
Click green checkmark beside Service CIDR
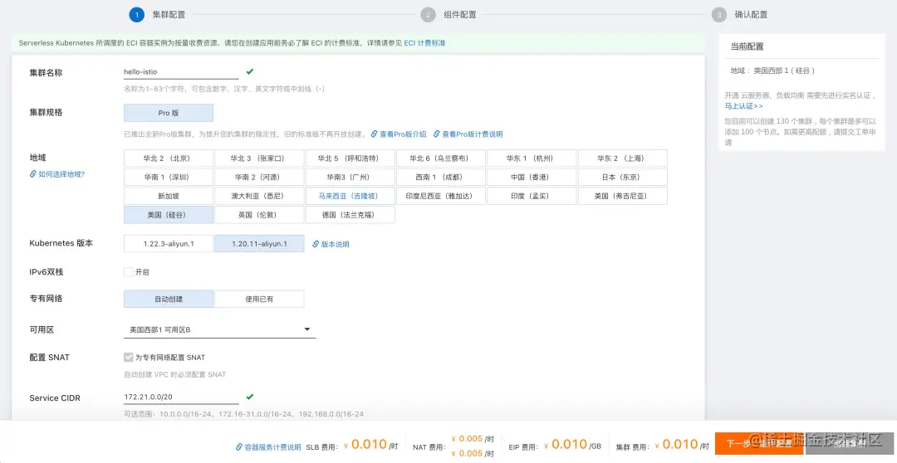point(249,396)
